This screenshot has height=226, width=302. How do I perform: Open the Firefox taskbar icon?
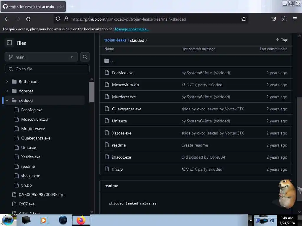coord(81,220)
